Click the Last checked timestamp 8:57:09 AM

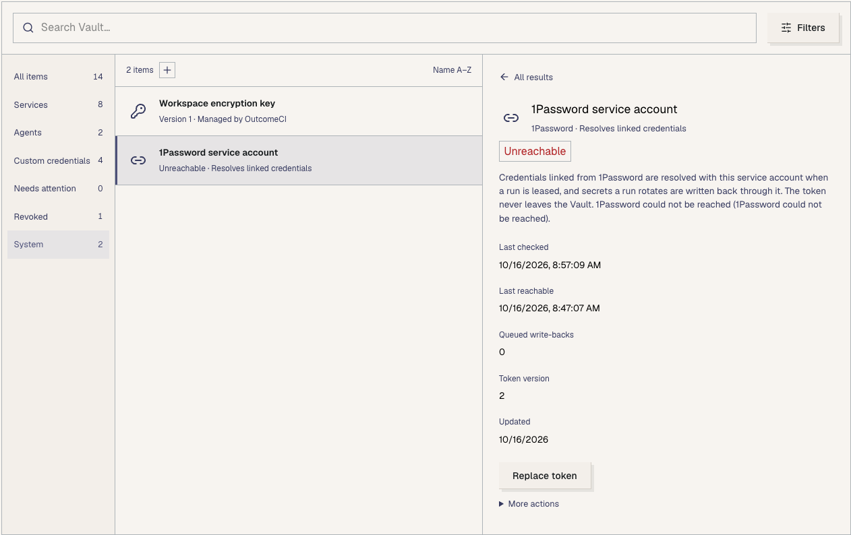(x=550, y=265)
